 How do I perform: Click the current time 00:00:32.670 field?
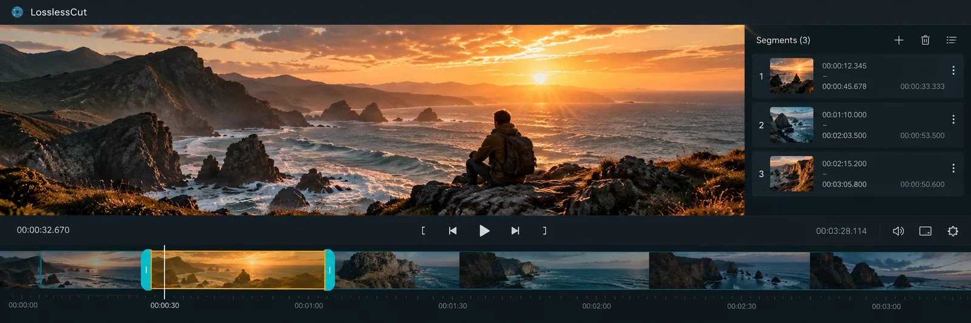(x=43, y=230)
